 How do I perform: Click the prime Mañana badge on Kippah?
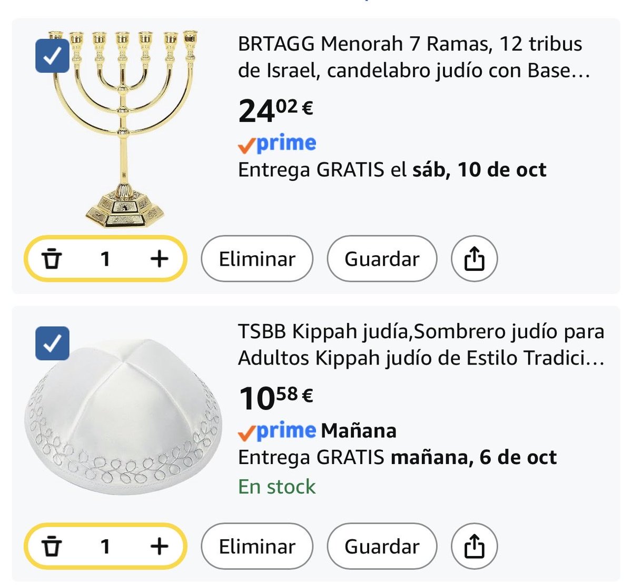pos(317,431)
